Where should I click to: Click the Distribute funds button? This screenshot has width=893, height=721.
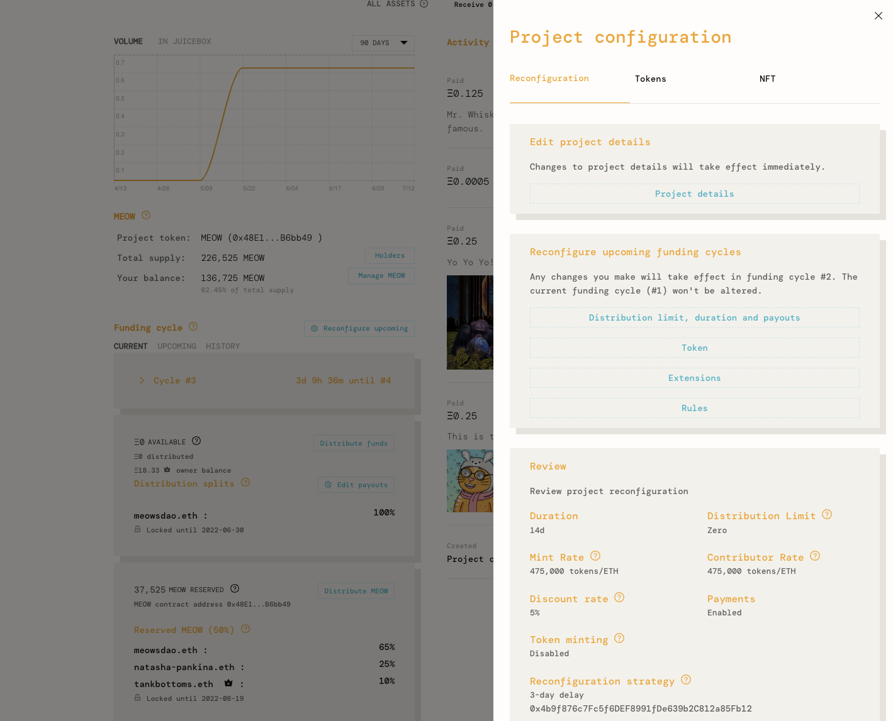coord(354,443)
